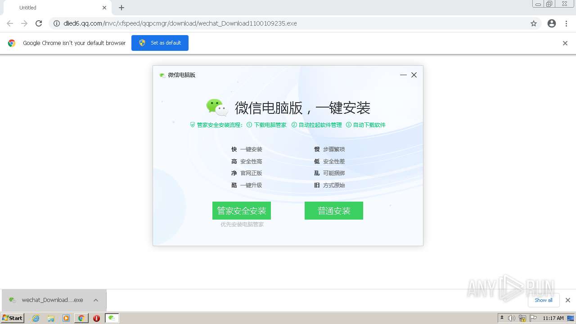Open downloaded wechat_Download exe item
Screen dimensions: 576x324
tap(46, 300)
